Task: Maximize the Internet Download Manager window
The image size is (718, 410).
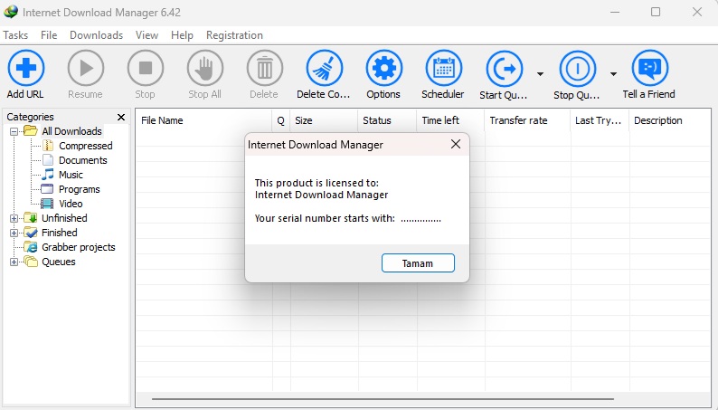Action: click(656, 12)
